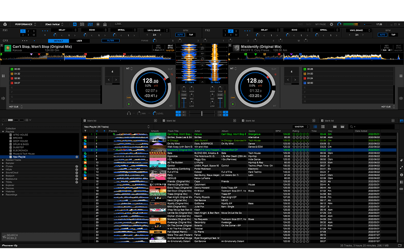Open FX1 SPIRAL effect dropdown
Viewport: 404px width, 251px height.
[123, 30]
